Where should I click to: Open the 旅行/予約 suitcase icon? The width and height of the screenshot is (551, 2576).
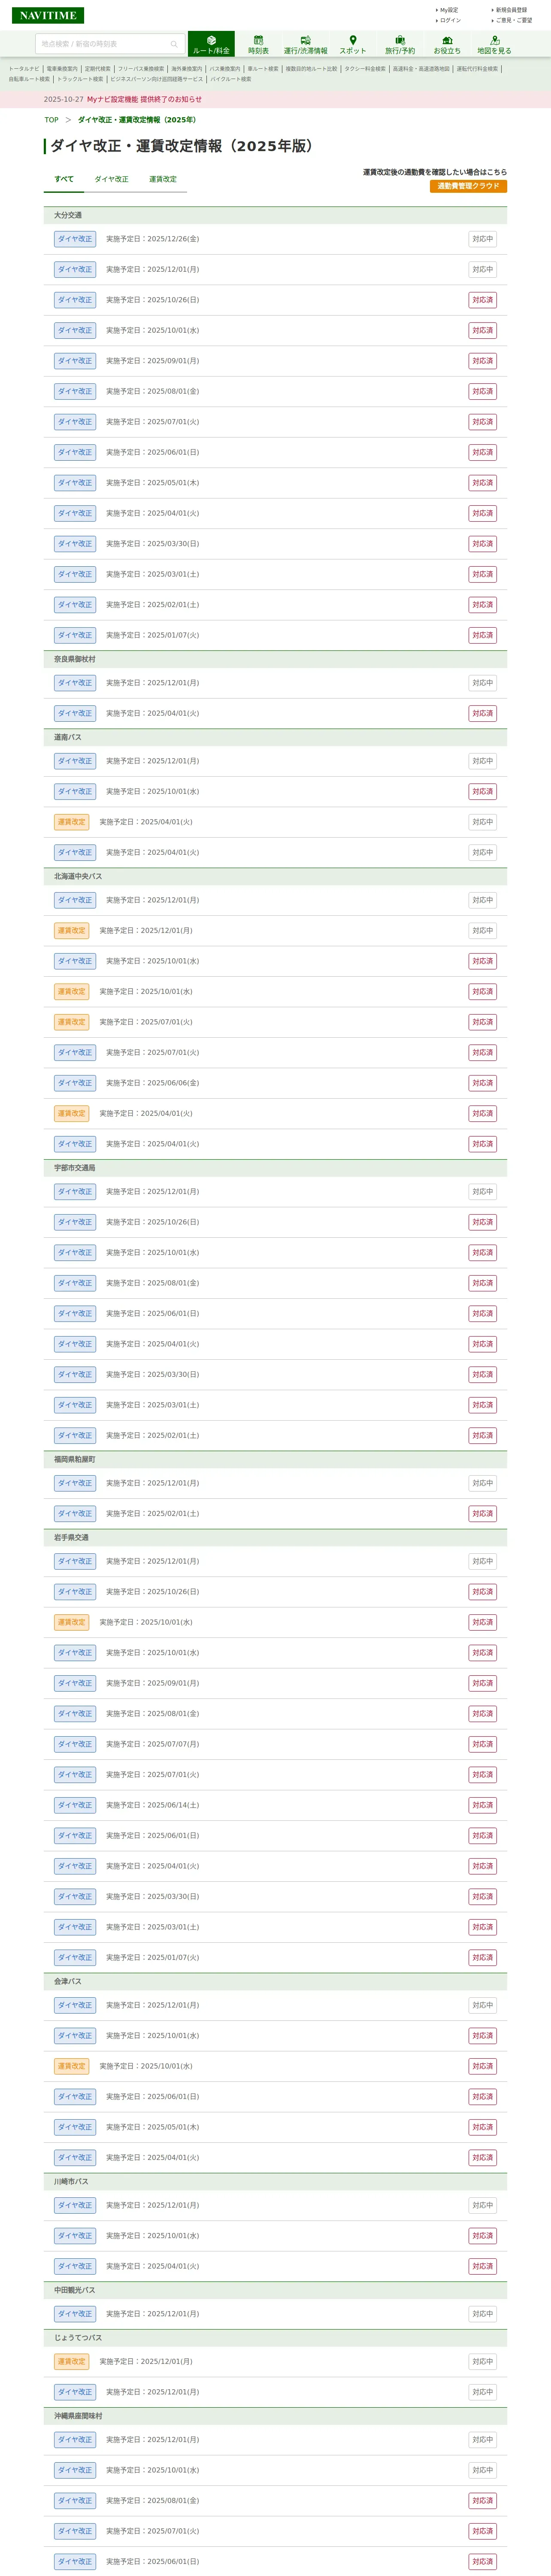400,44
